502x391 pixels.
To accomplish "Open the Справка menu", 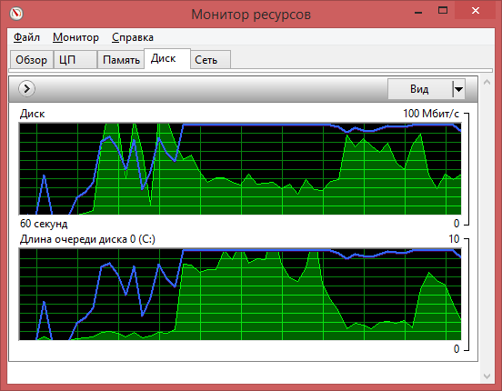I will [133, 37].
